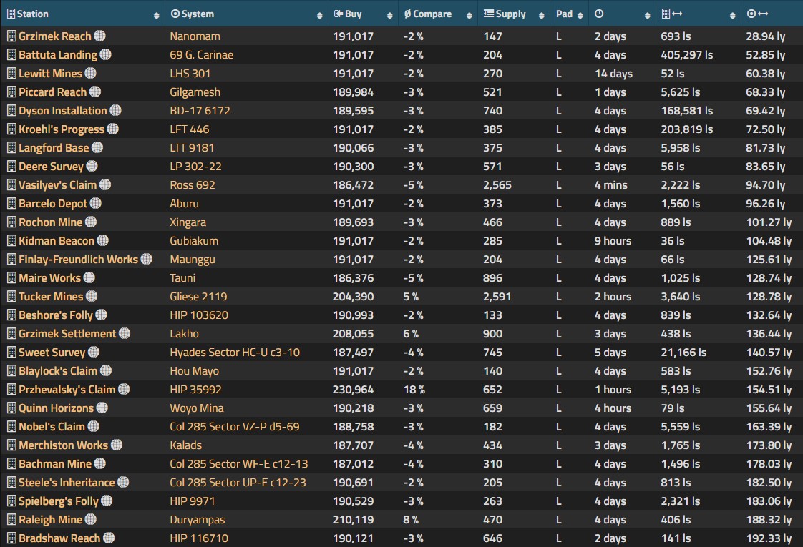Click the planet icon beside Grzimek Reach

click(x=100, y=36)
